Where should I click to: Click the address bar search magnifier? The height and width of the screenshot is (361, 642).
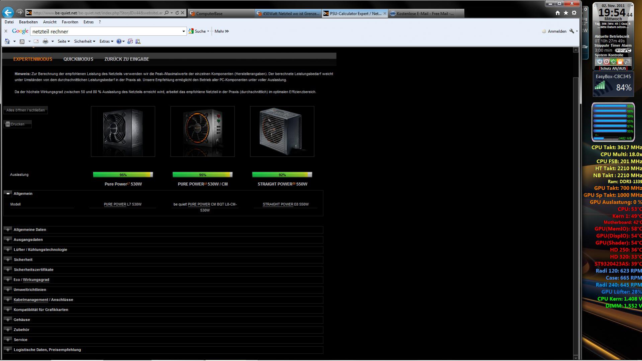tap(166, 13)
